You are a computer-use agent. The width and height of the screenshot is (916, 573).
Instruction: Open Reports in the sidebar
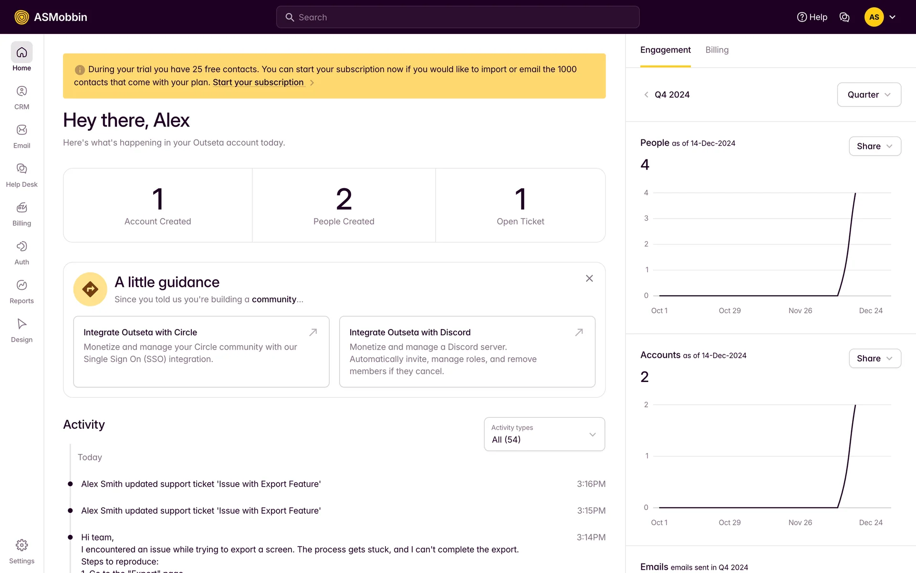pyautogui.click(x=21, y=291)
